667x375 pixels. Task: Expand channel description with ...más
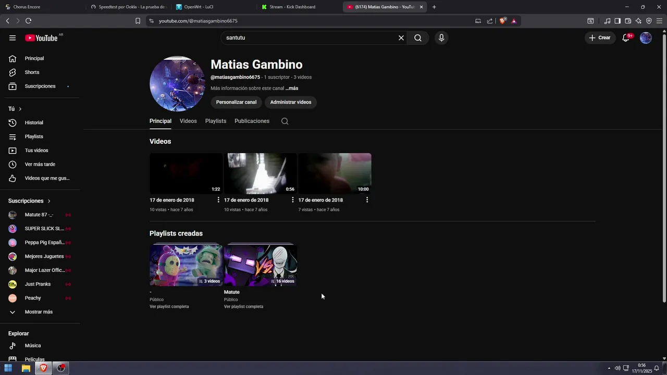click(292, 89)
